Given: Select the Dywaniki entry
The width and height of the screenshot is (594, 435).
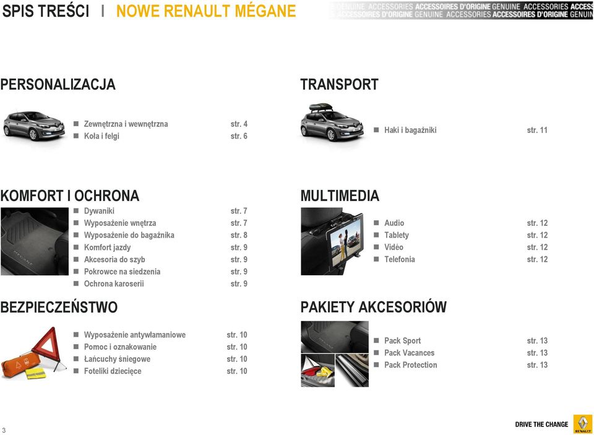Looking at the screenshot, I should tap(99, 211).
